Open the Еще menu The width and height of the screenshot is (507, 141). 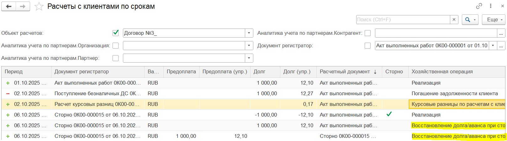click(494, 19)
